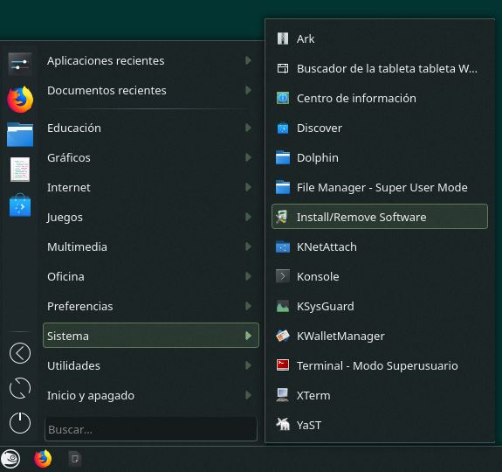Click the power off icon

(x=20, y=423)
